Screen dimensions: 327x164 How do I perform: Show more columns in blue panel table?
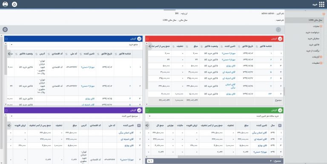tap(9, 54)
